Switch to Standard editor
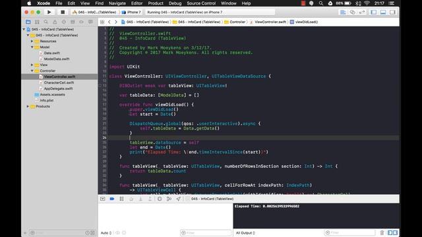This screenshot has width=422, height=237. tap(343, 12)
